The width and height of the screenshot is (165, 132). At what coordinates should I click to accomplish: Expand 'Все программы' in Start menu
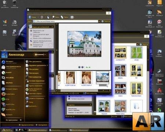coord(14,120)
